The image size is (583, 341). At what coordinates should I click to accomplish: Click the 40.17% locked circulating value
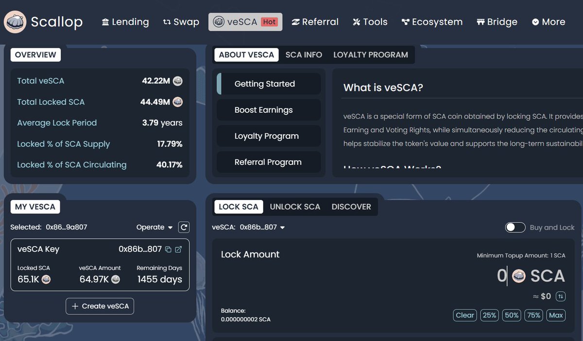pyautogui.click(x=169, y=165)
